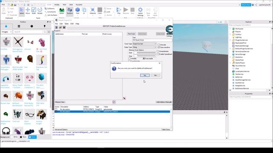This screenshot has width=273, height=153.
Task: Click the scan text input field
Action: click(x=152, y=40)
